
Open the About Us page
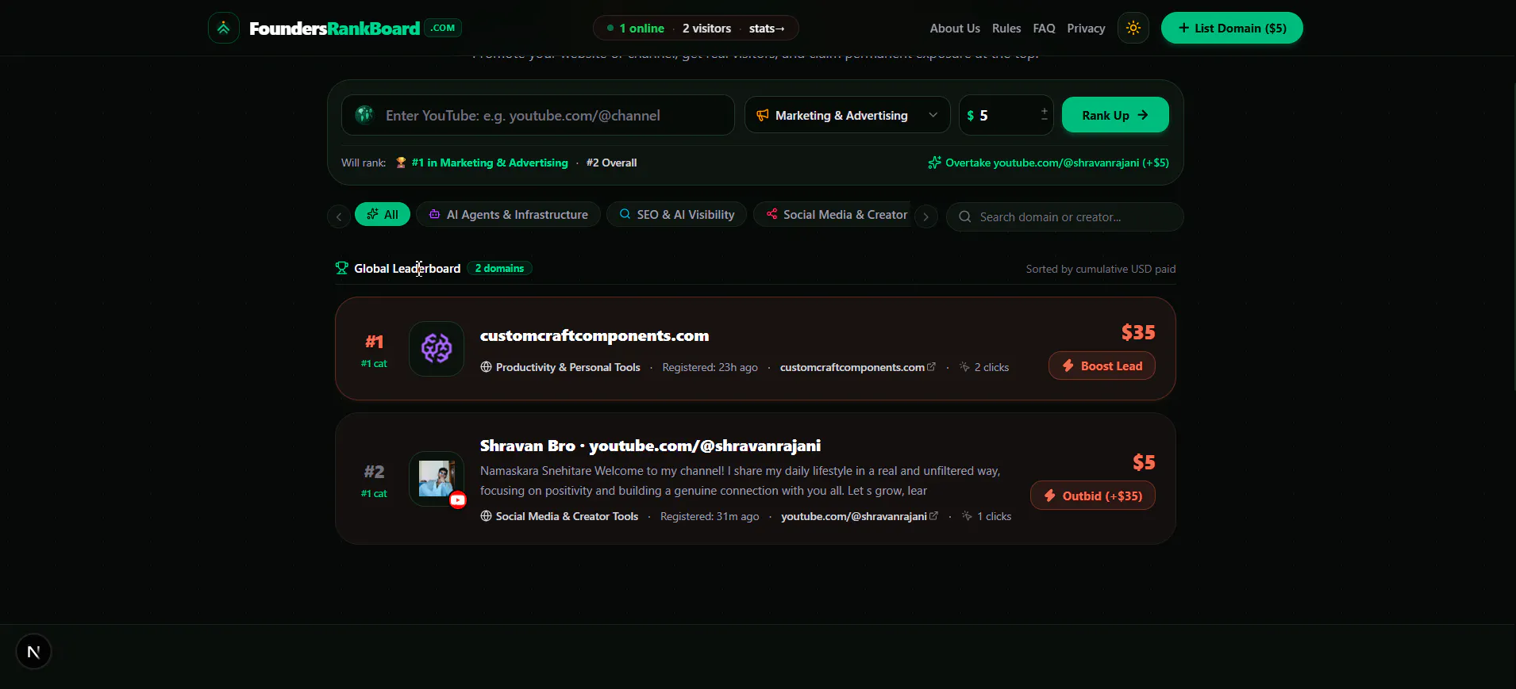[x=955, y=28]
